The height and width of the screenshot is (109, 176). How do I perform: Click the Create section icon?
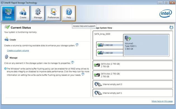coord(6,39)
